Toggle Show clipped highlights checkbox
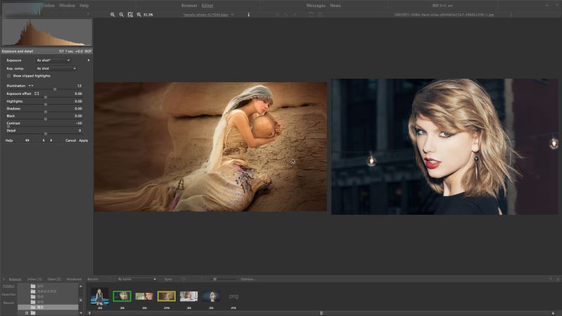Viewport: 562px width, 316px height. 8,76
